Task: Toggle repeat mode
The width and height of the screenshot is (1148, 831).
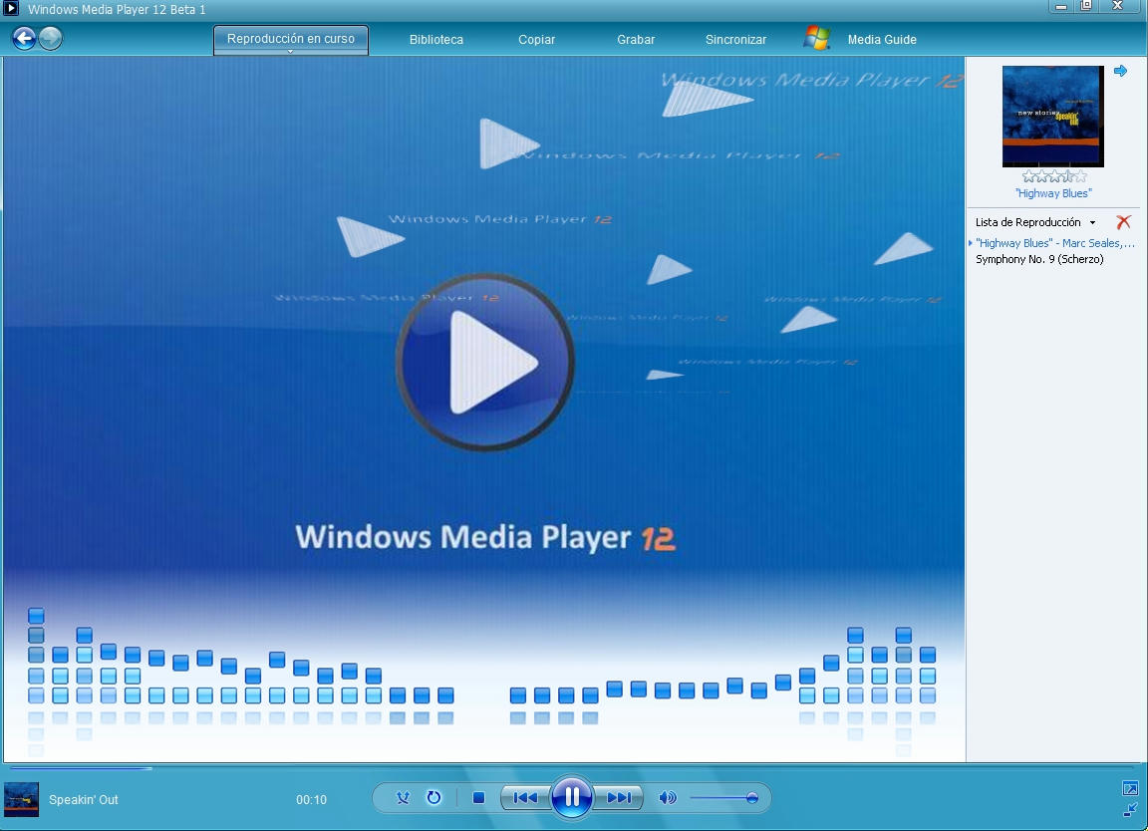Action: pyautogui.click(x=434, y=798)
